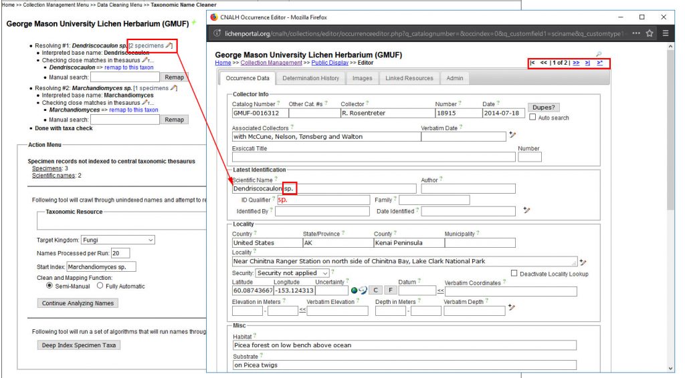Click the wand tool beside Locality field
Screen dimensions: 685x378
[x=583, y=262]
